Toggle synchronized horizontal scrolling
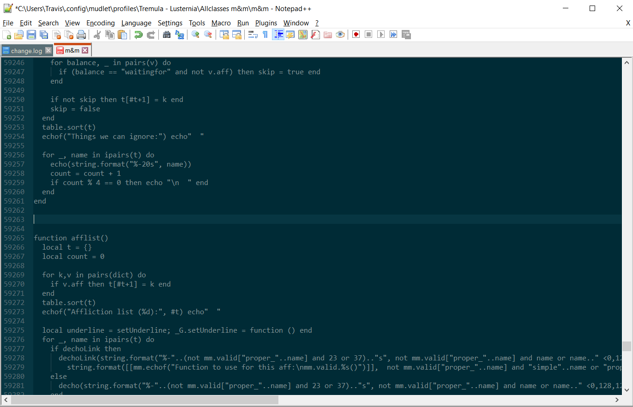The width and height of the screenshot is (633, 407). pos(237,35)
